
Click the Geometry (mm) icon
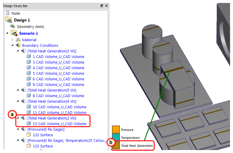coord(13,26)
